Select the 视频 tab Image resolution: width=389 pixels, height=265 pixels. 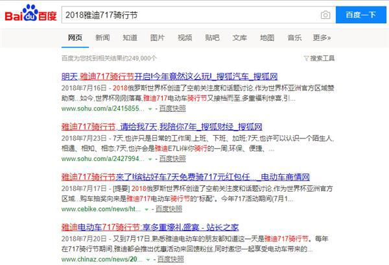(185, 38)
